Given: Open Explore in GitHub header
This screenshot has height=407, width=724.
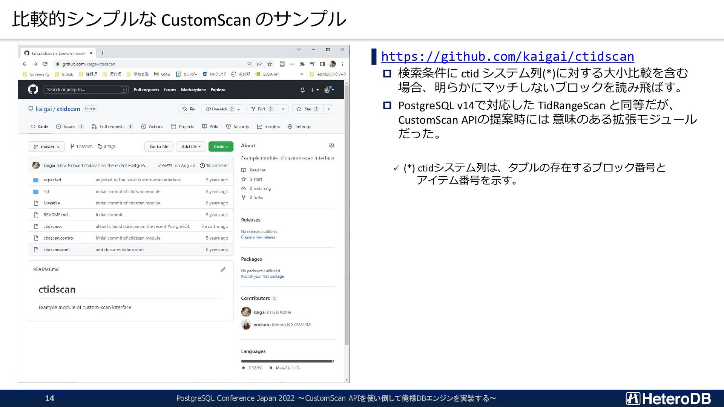Looking at the screenshot, I should (x=218, y=90).
